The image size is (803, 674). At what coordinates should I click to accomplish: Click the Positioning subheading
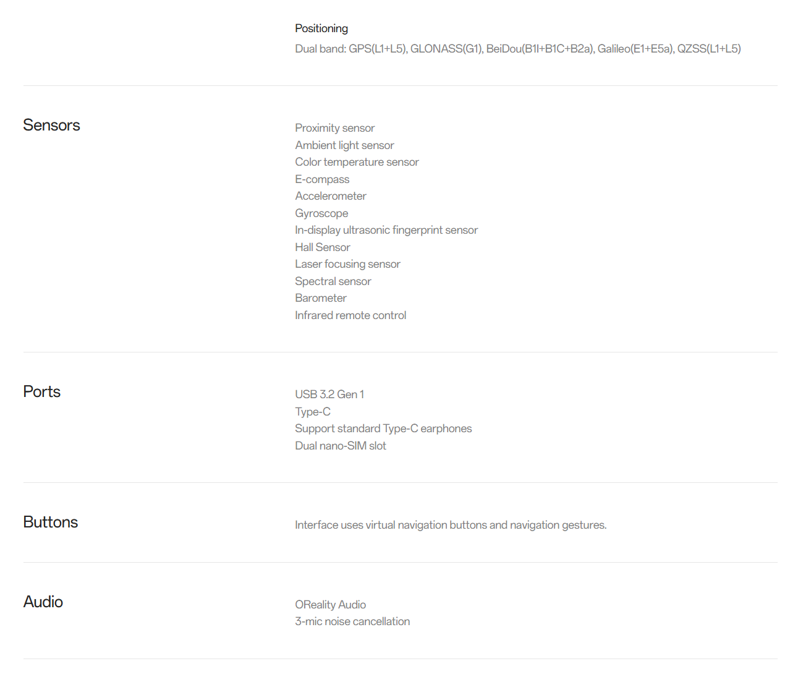point(321,28)
